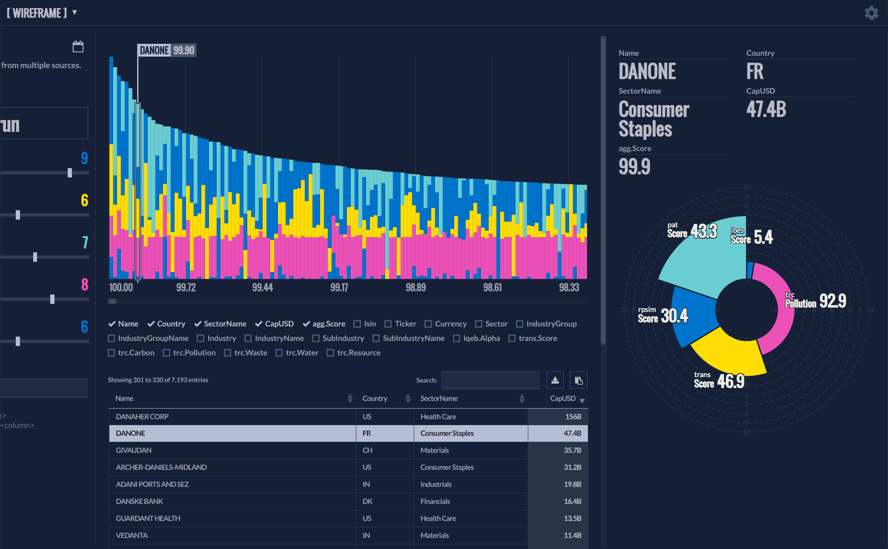This screenshot has width=888, height=549.
Task: Enable the trc.Waste column checkbox
Action: [228, 353]
